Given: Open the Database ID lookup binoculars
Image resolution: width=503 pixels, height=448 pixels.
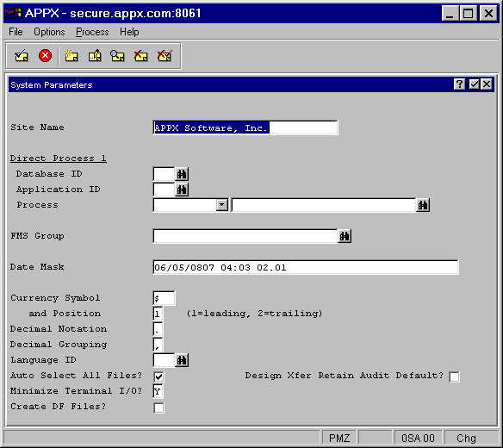Looking at the screenshot, I should pyautogui.click(x=182, y=174).
